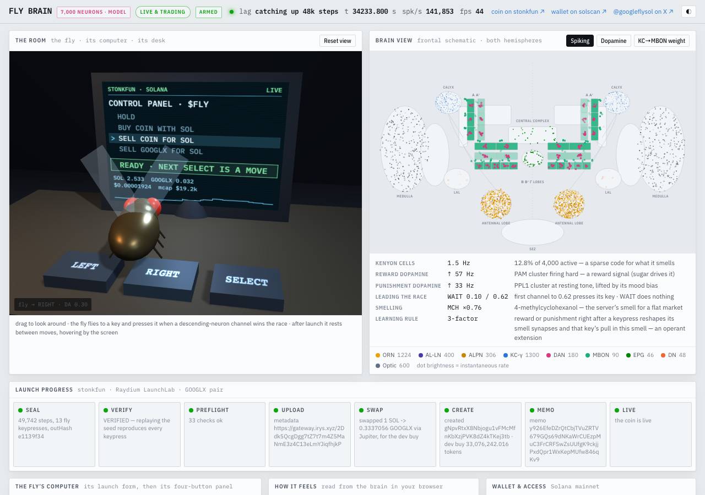
Task: Click the PREFLIGHT step status dot
Action: 191,410
